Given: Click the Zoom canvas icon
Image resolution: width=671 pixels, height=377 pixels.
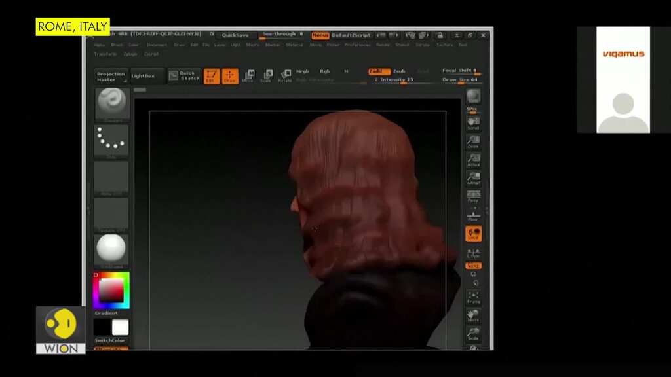Looking at the screenshot, I should pos(473,142).
